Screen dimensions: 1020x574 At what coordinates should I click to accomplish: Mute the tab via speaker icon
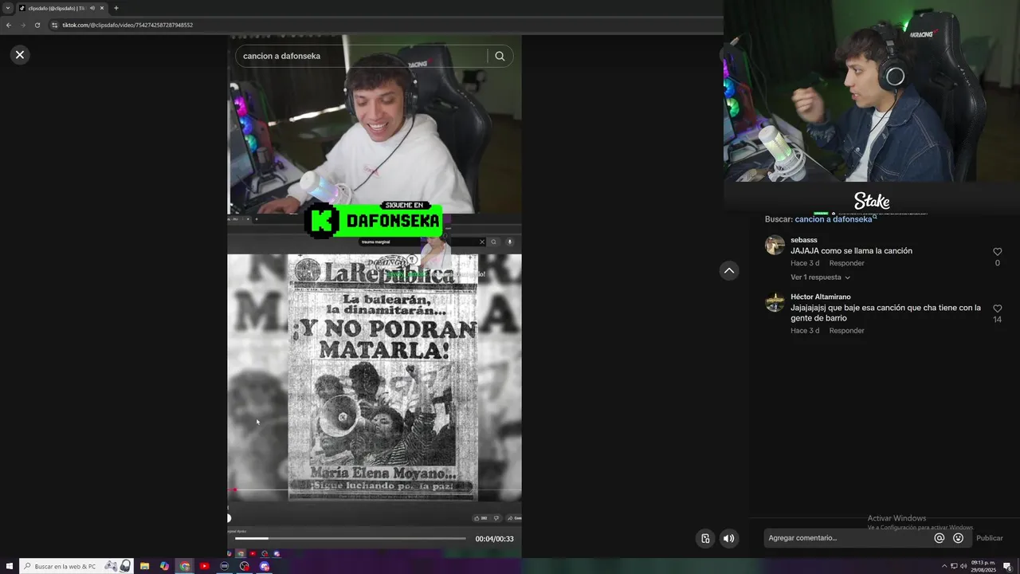click(92, 8)
